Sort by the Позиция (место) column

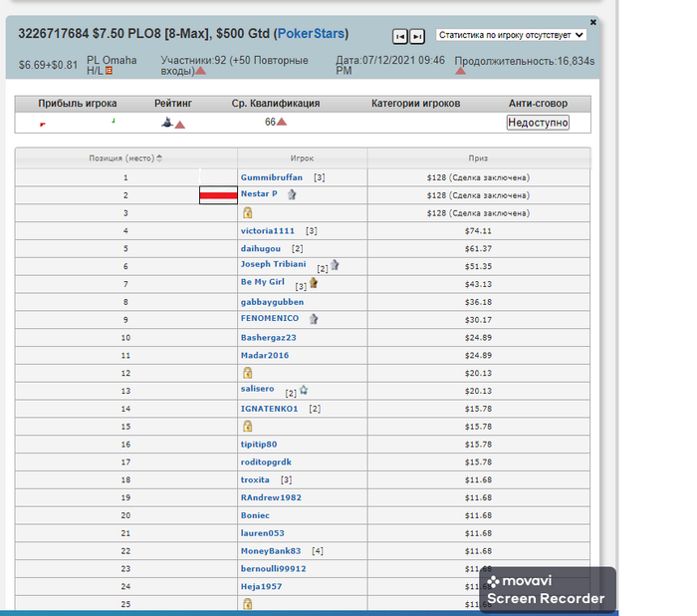125,158
